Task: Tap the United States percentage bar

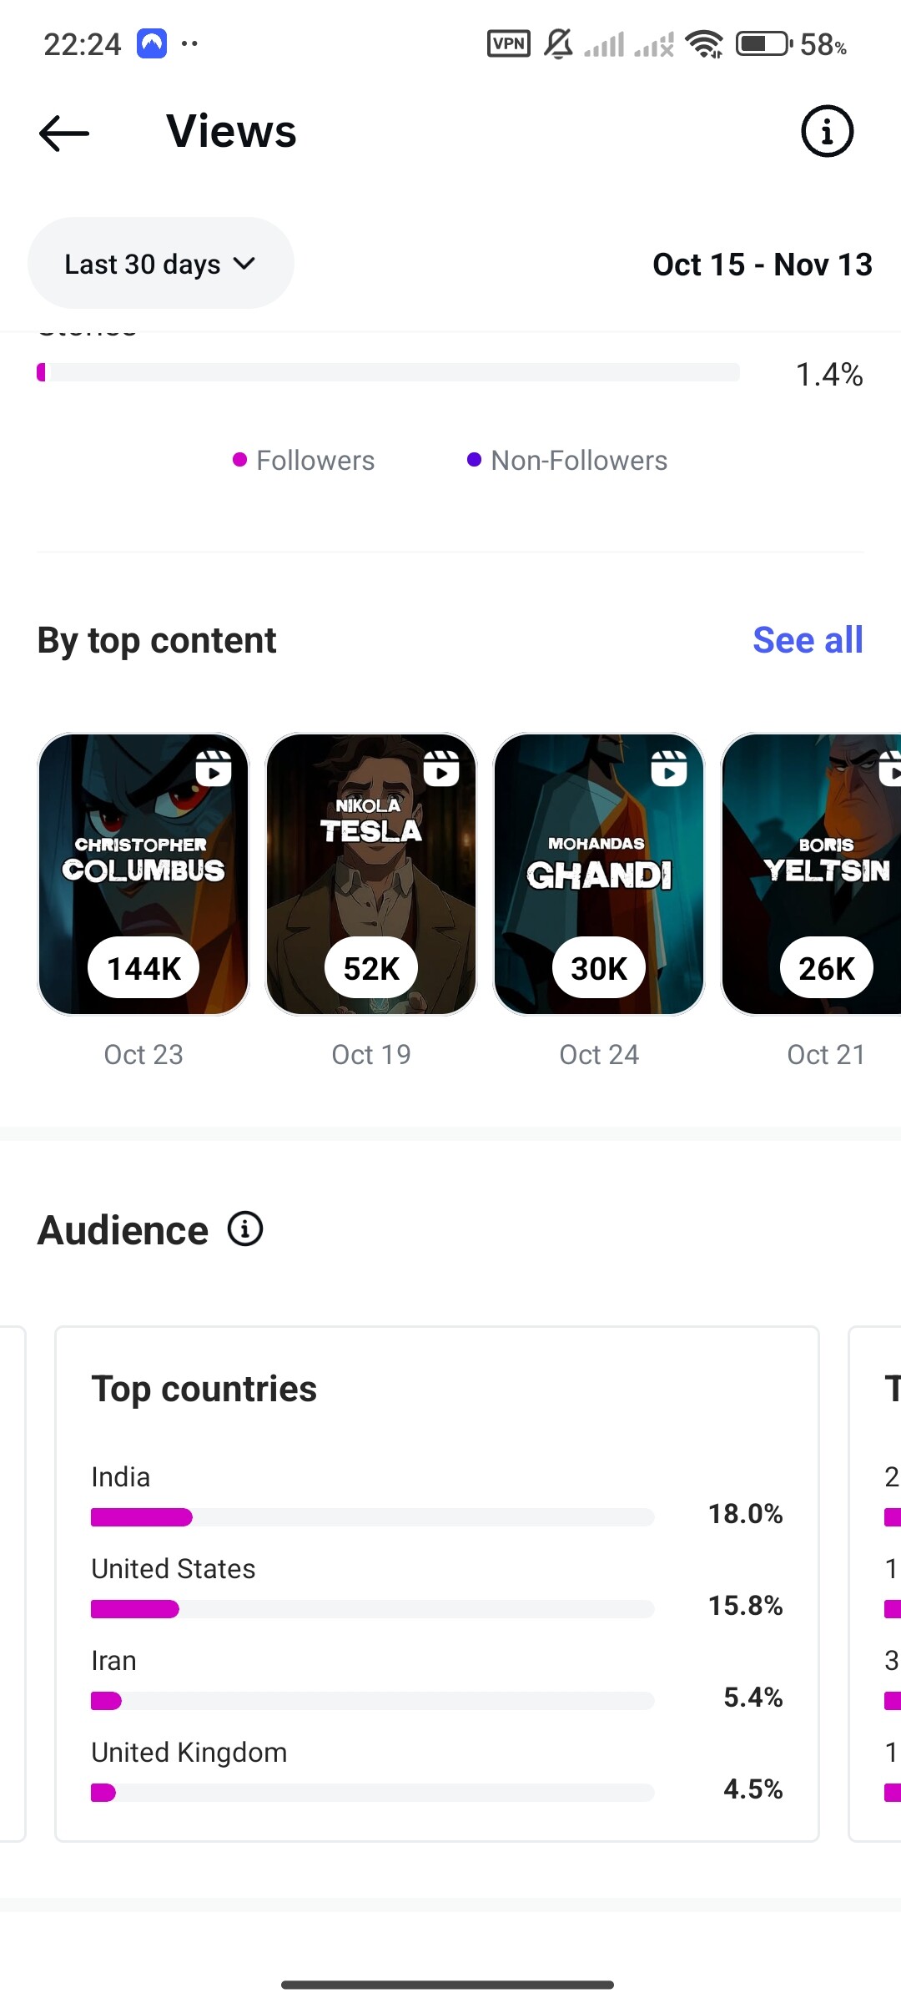Action: point(372,1609)
